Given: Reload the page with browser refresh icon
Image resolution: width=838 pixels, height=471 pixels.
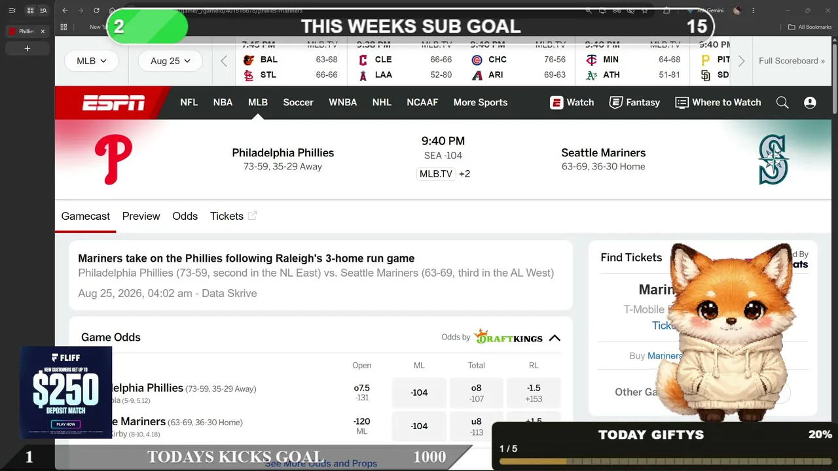Looking at the screenshot, I should click(97, 10).
